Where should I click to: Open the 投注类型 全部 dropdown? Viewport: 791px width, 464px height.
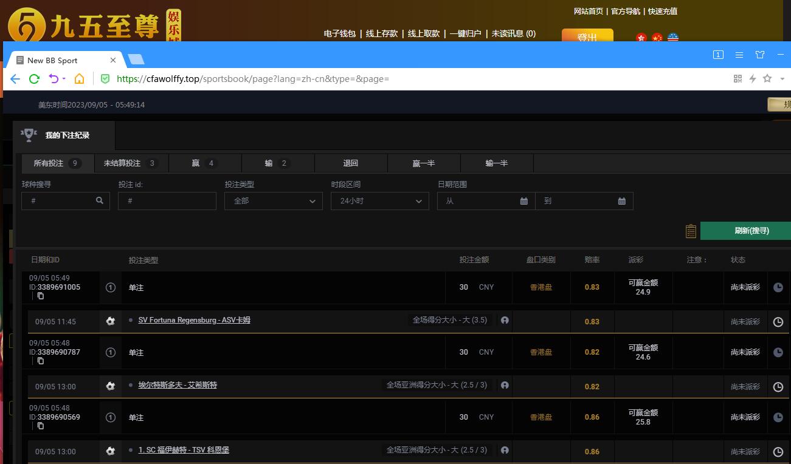point(273,201)
